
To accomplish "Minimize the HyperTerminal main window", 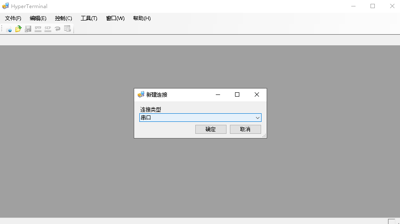I will click(x=353, y=6).
